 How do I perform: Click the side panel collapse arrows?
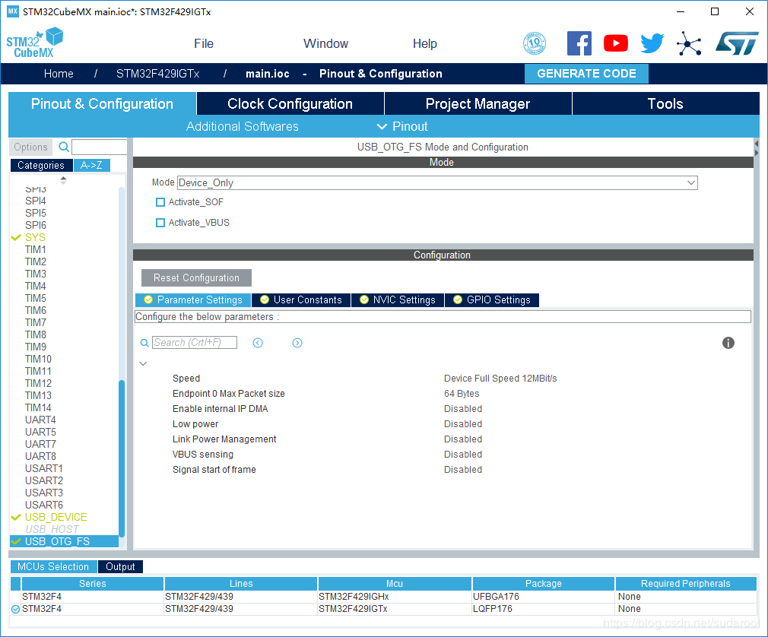757,148
